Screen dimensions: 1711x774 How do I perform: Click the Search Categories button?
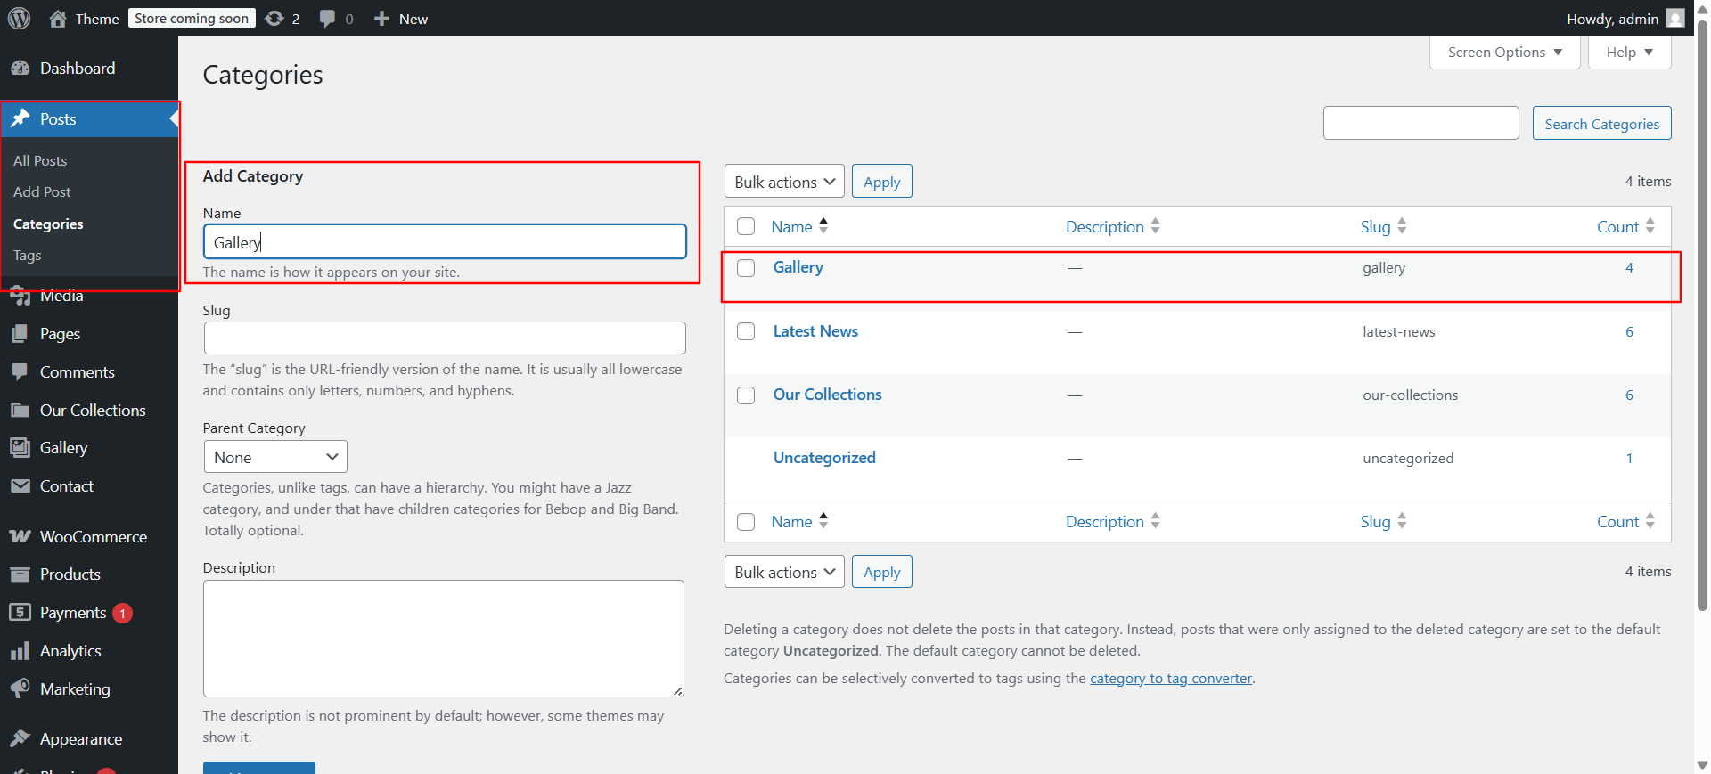[x=1601, y=124]
